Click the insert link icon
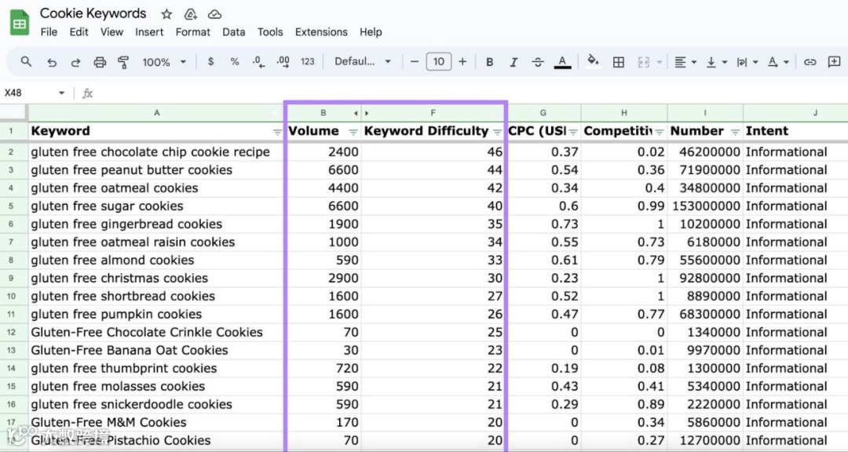Image resolution: width=848 pixels, height=452 pixels. [810, 62]
